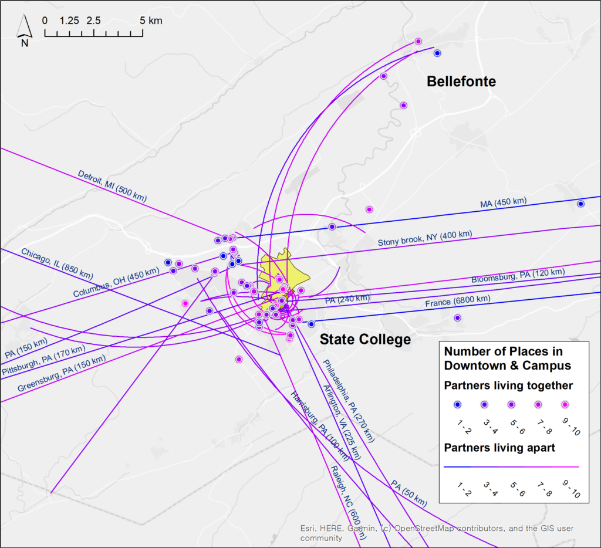Click the magenta point south of the cluster

coord(239,359)
